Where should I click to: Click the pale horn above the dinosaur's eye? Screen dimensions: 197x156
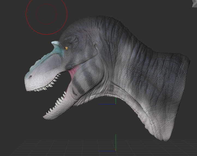coord(56,43)
